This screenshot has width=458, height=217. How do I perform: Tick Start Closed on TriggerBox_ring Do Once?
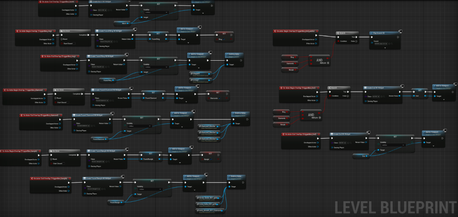[73, 43]
